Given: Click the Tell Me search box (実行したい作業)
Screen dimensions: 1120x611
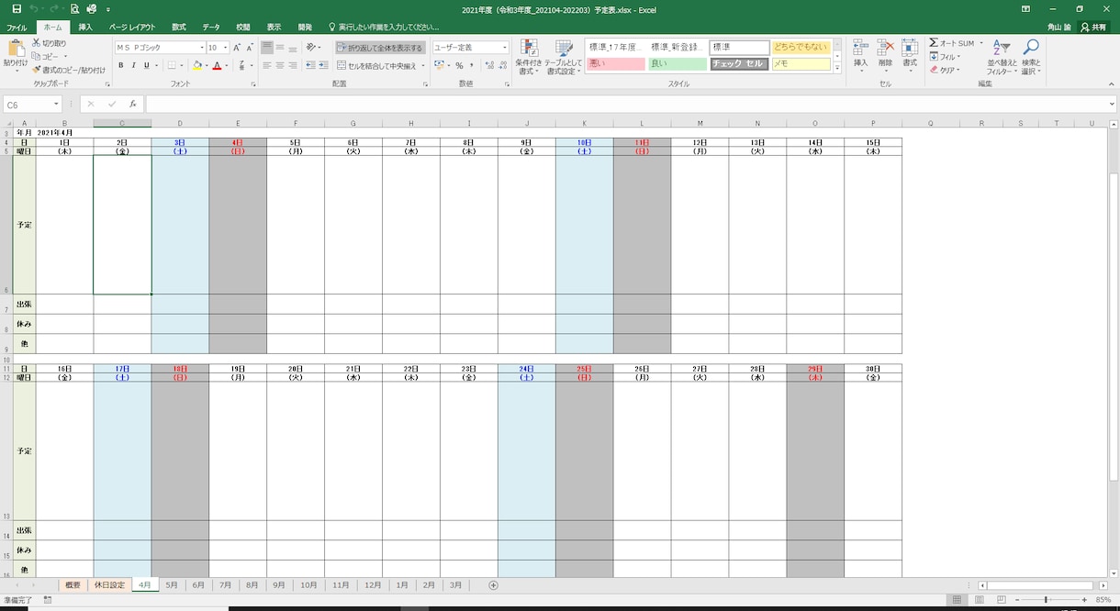Looking at the screenshot, I should [384, 28].
